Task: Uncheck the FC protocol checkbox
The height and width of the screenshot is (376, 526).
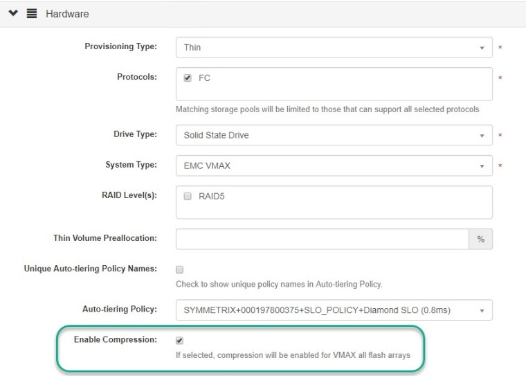Action: point(188,78)
